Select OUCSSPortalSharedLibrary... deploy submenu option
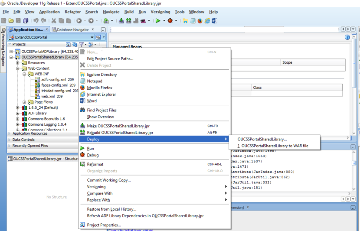Viewport: 360px width, 231px height. pos(262,139)
